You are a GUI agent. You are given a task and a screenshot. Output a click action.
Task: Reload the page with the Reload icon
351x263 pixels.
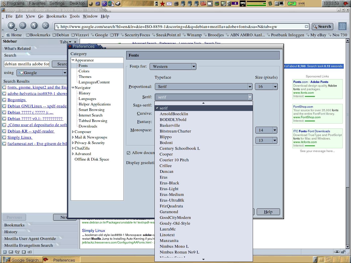click(34, 26)
